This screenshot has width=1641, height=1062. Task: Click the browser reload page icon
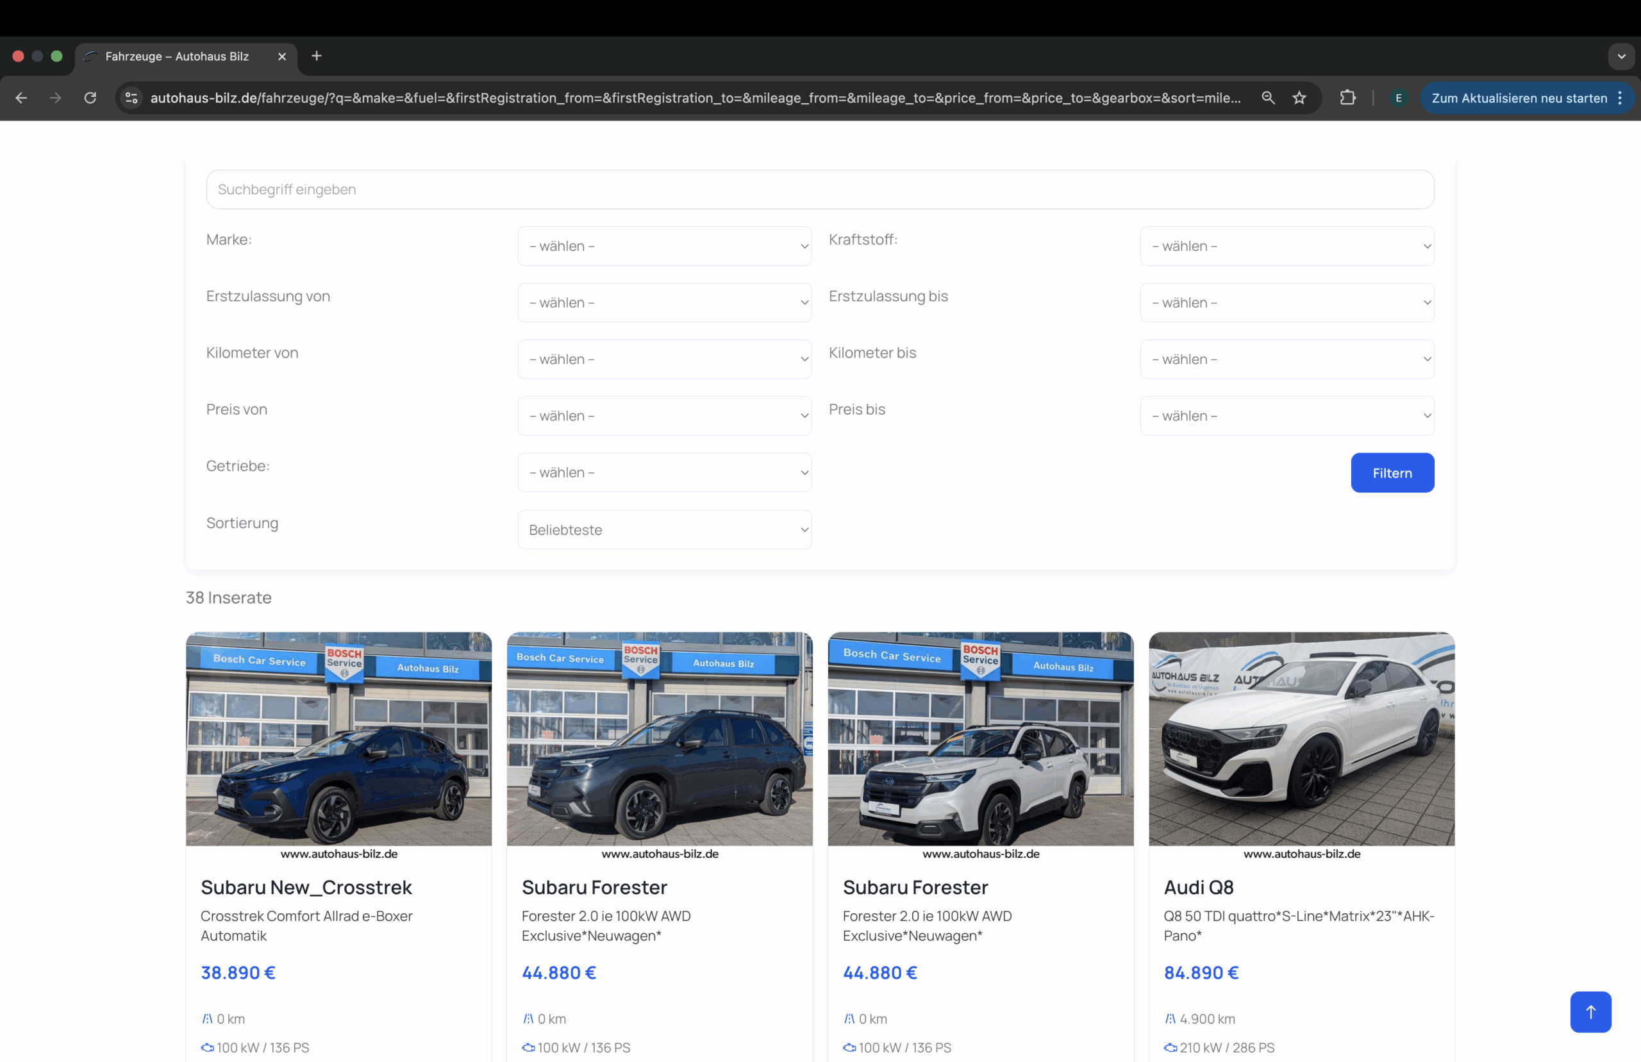click(x=90, y=98)
